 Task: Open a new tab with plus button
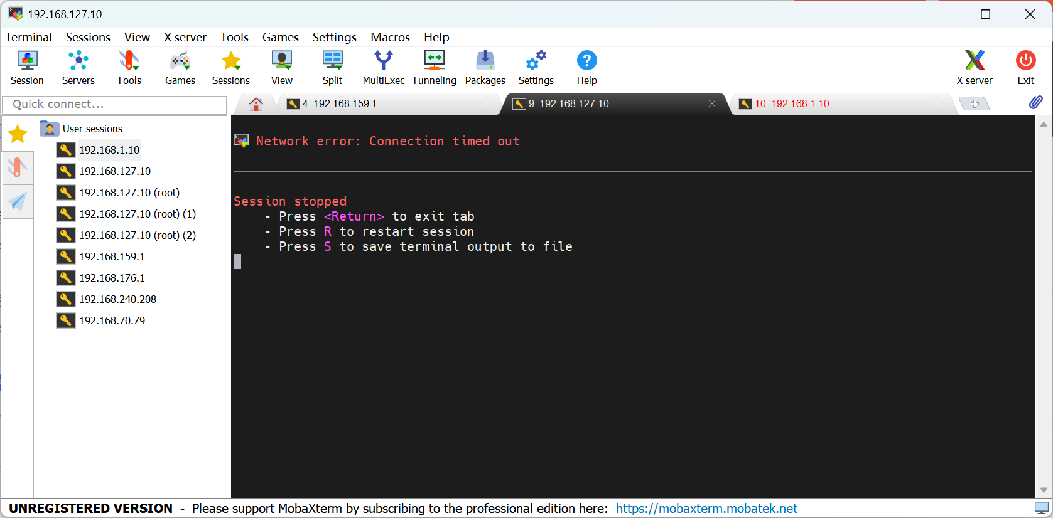point(975,104)
